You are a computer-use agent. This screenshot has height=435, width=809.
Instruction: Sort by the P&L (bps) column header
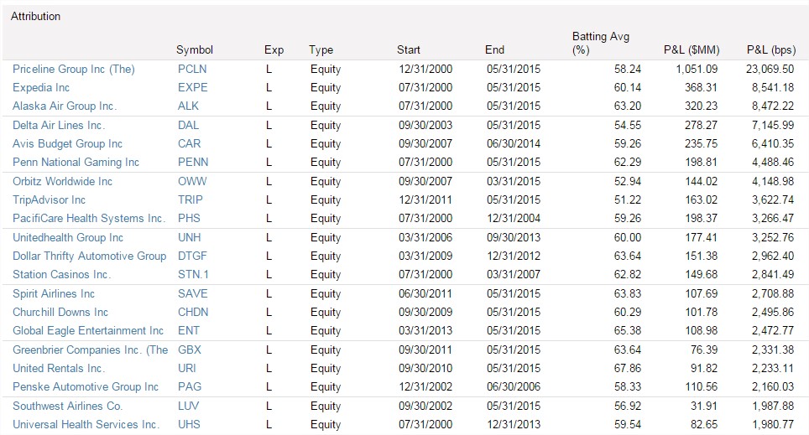tap(770, 49)
